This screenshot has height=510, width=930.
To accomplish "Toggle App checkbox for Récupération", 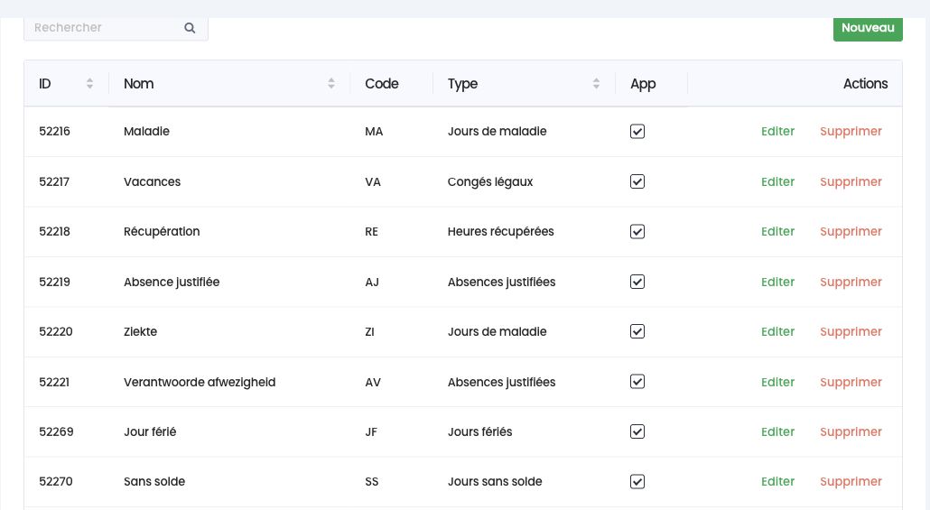I will tap(637, 231).
